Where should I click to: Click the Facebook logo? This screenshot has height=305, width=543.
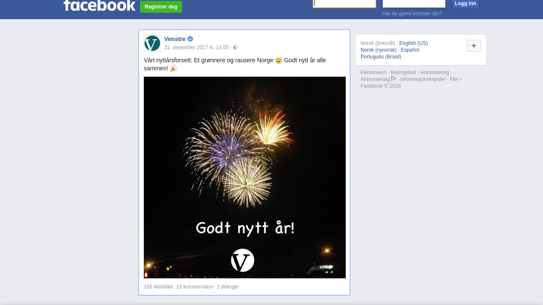(99, 5)
